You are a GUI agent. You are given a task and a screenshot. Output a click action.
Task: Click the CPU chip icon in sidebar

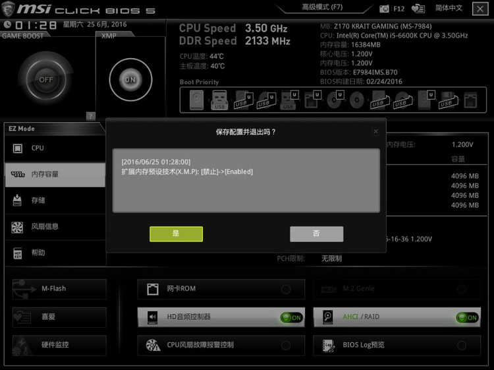(x=17, y=148)
